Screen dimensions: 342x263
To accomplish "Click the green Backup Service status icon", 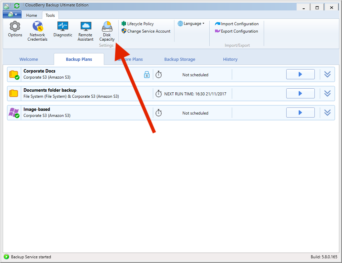I will click(x=6, y=257).
